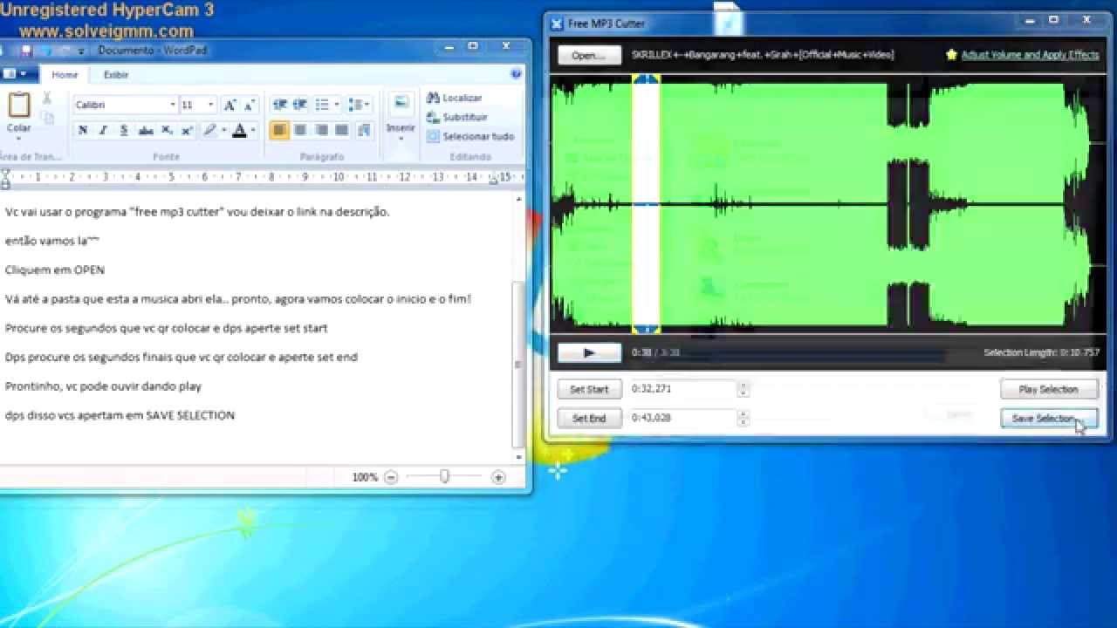Click the end time stepper arrows
This screenshot has width=1117, height=628.
[744, 418]
